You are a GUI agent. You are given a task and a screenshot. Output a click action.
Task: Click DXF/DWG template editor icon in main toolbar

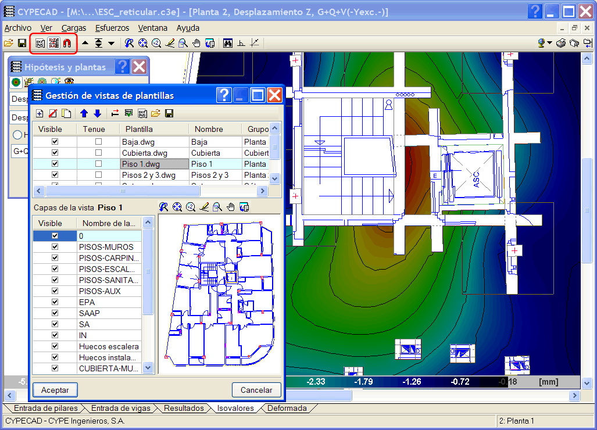click(40, 43)
